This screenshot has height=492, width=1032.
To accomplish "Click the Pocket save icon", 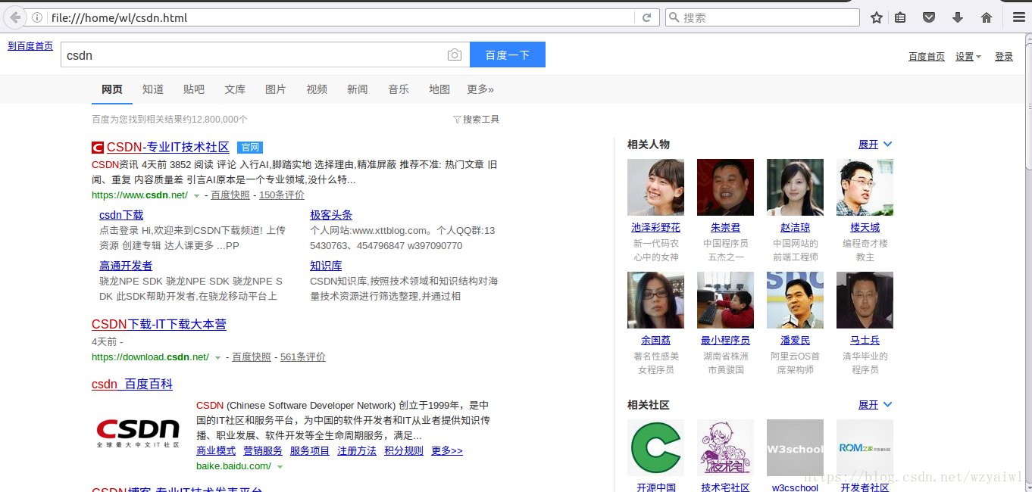I will point(929,17).
